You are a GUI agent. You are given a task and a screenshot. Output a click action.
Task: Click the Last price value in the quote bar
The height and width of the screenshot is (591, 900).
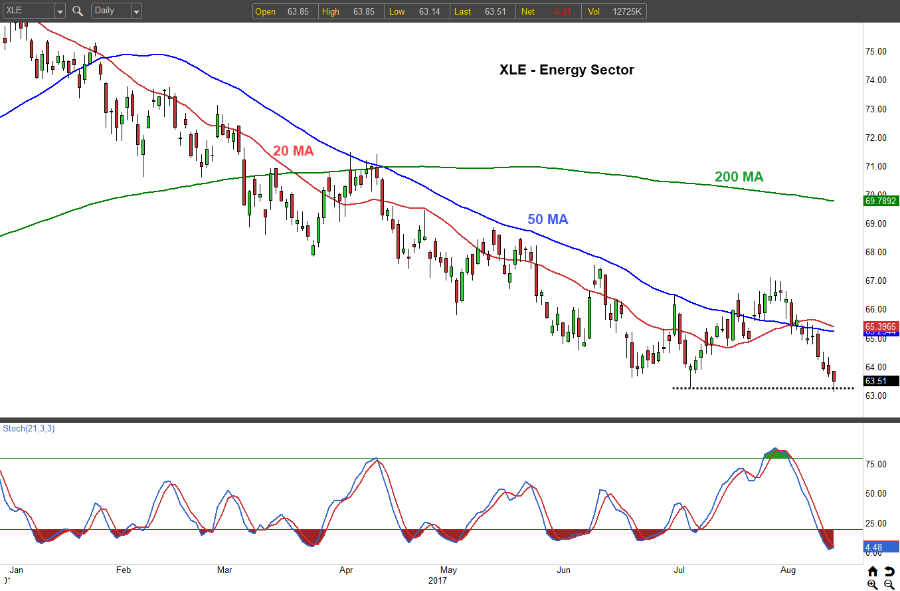(496, 11)
